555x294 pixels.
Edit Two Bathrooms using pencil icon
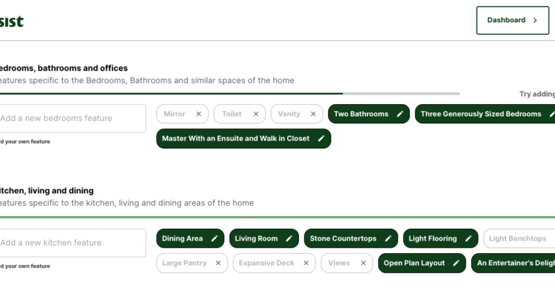(x=400, y=114)
